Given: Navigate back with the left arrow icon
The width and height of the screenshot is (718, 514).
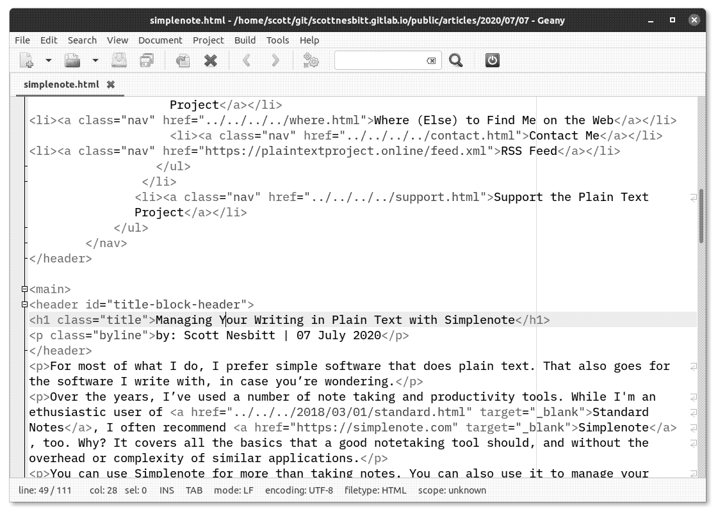Looking at the screenshot, I should click(247, 60).
